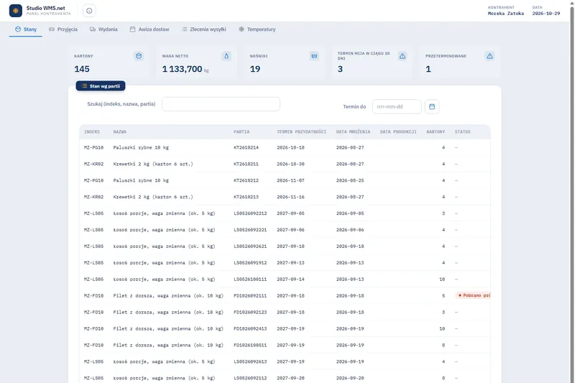Open the Wydania tab
Image resolution: width=575 pixels, height=383 pixels.
pos(103,29)
